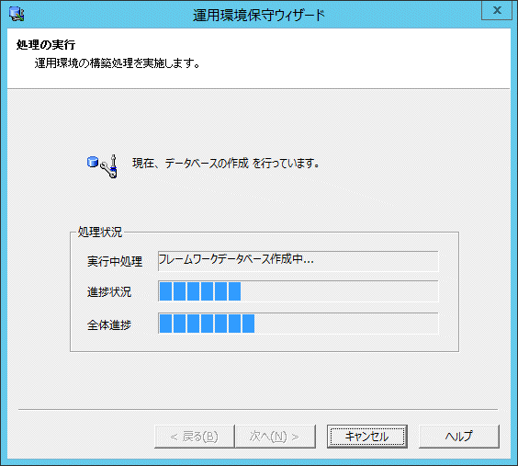Click the キャンセル button
Viewport: 518px width, 466px height.
[367, 437]
